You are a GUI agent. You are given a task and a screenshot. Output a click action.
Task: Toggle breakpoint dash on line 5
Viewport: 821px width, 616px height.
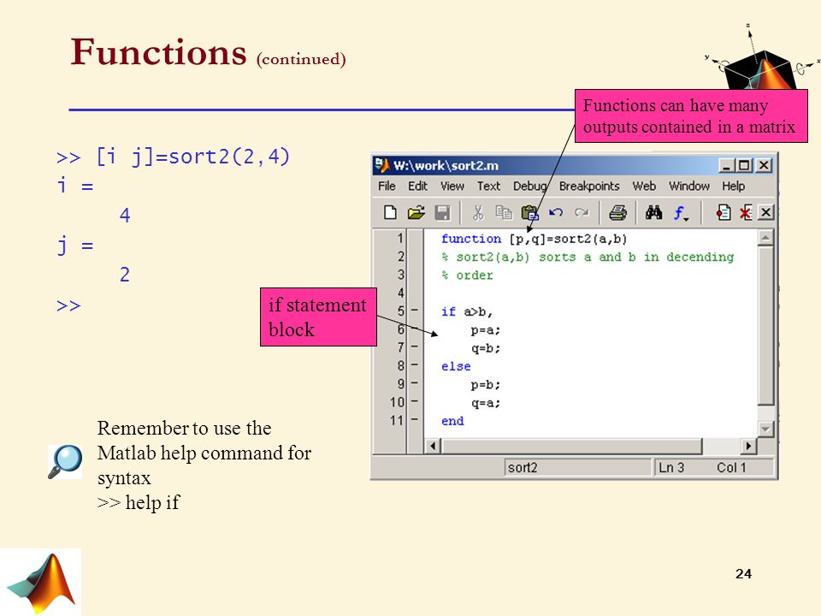[x=415, y=311]
